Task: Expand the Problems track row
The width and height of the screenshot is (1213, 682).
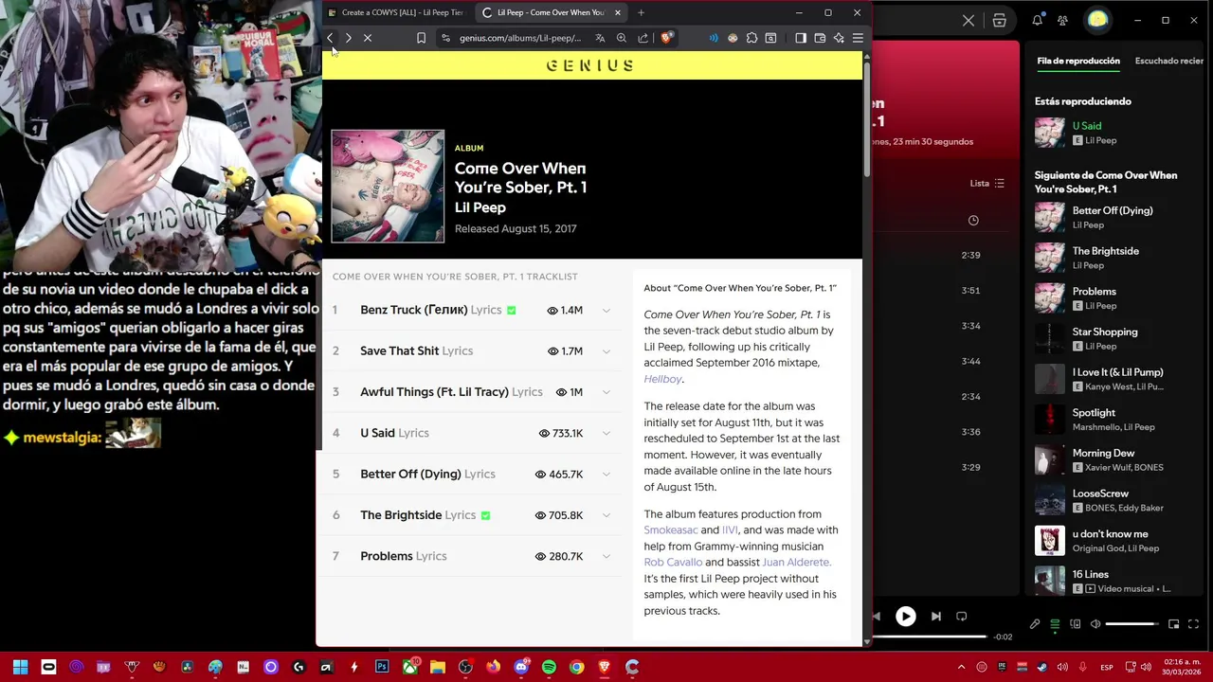Action: point(606,556)
